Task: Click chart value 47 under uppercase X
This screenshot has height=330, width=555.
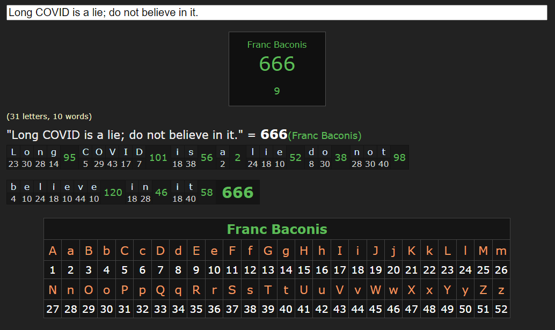Action: pyautogui.click(x=411, y=310)
